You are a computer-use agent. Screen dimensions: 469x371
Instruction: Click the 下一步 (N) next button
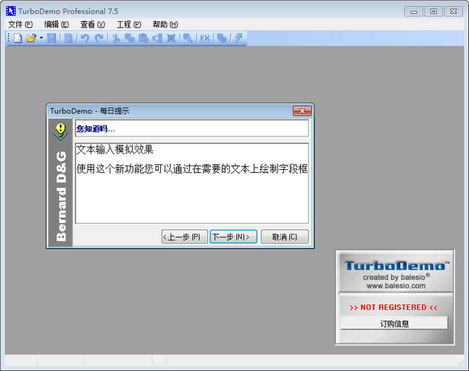[x=233, y=236]
